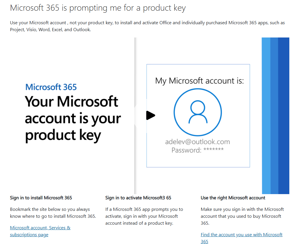This screenshot has width=298, height=244.
Task: Click the 'If a Microsoft 365 app prompts' paragraph
Action: 144,216
